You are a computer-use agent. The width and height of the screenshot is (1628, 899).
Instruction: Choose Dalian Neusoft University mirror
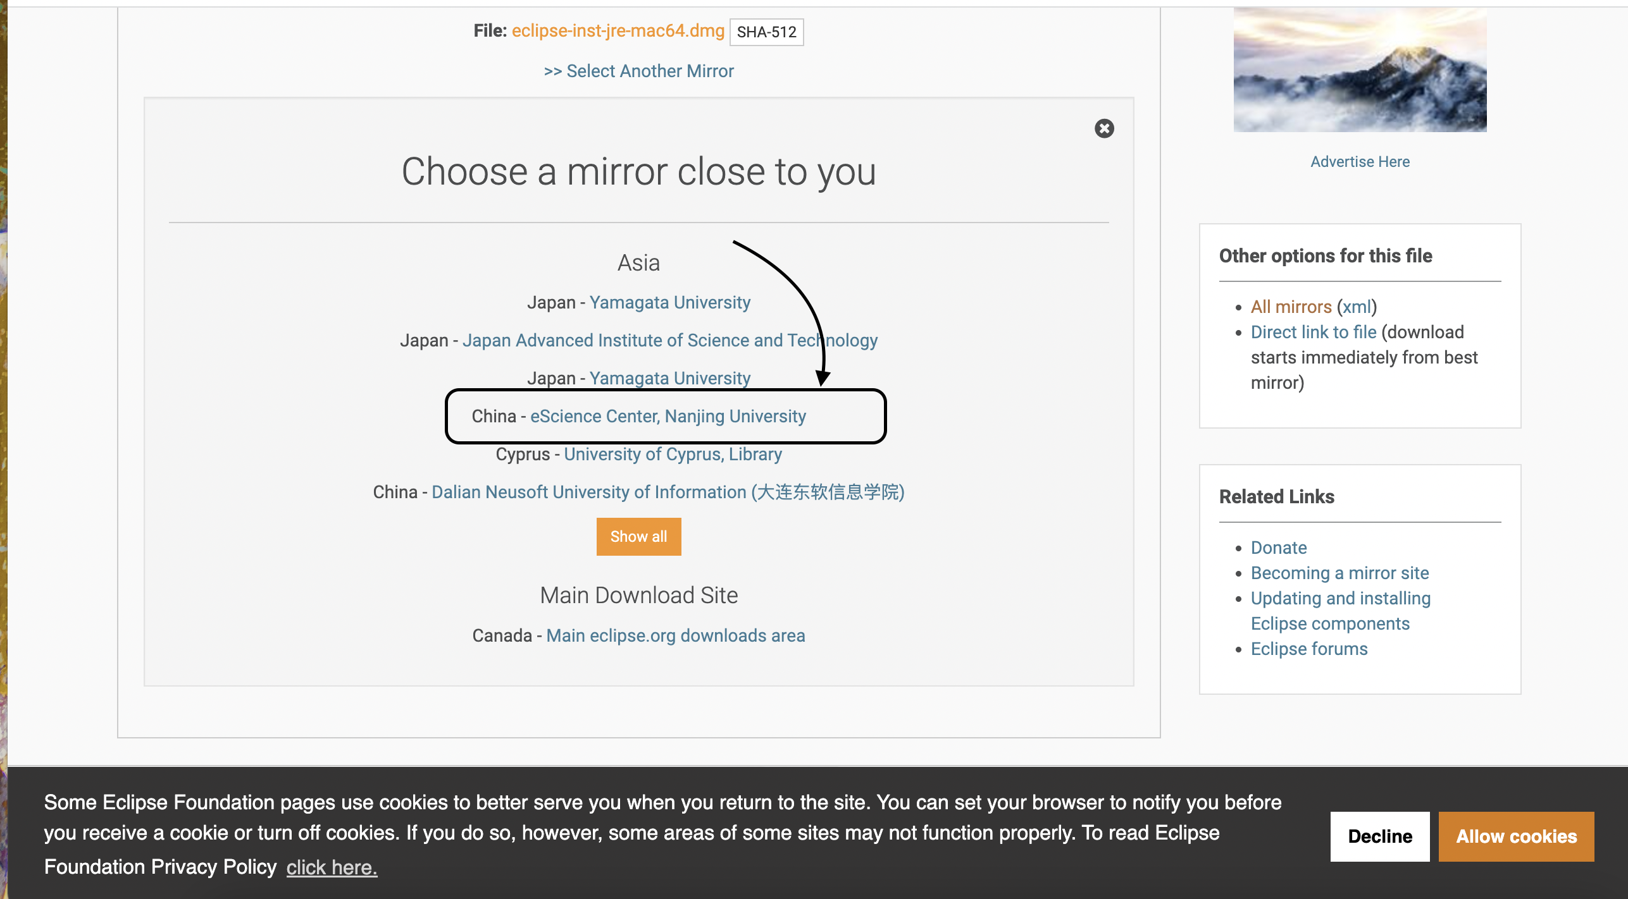pyautogui.click(x=668, y=492)
